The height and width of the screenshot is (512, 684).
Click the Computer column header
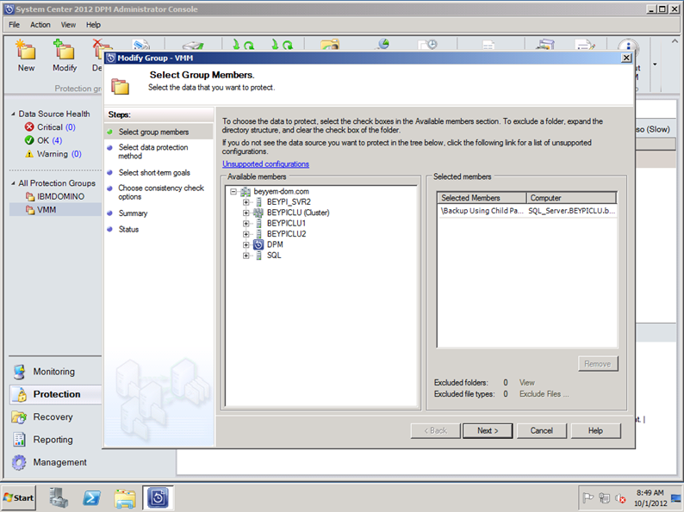pos(571,198)
